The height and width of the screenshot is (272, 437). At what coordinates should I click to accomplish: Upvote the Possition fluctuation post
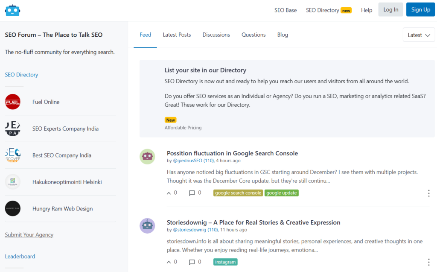click(x=169, y=193)
